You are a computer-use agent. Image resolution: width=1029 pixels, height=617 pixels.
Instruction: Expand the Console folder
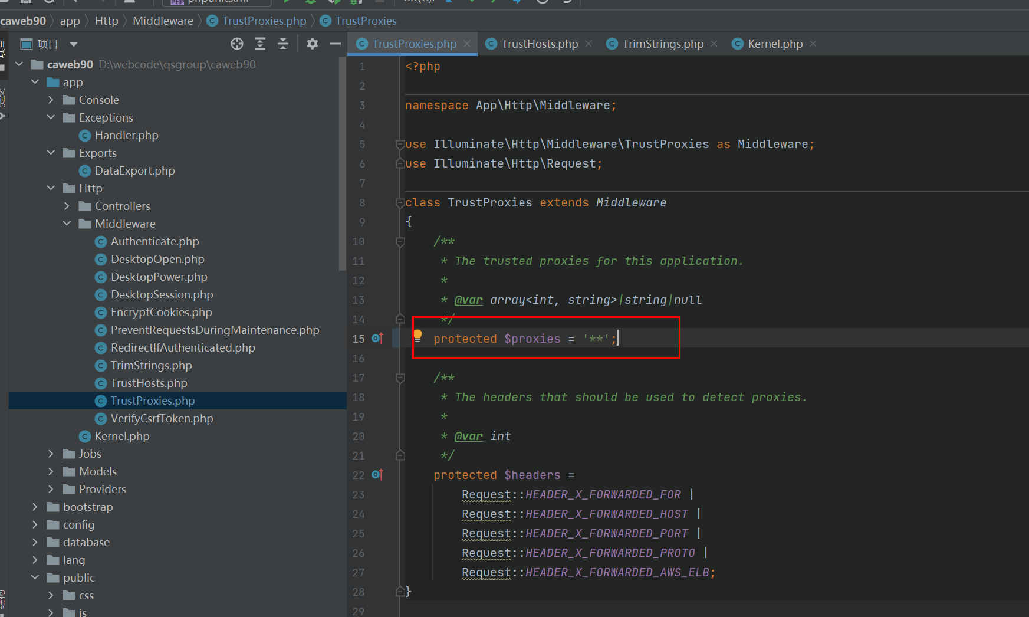(51, 100)
